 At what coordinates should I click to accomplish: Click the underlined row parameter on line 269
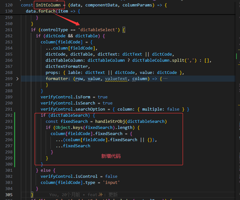pos(79,79)
